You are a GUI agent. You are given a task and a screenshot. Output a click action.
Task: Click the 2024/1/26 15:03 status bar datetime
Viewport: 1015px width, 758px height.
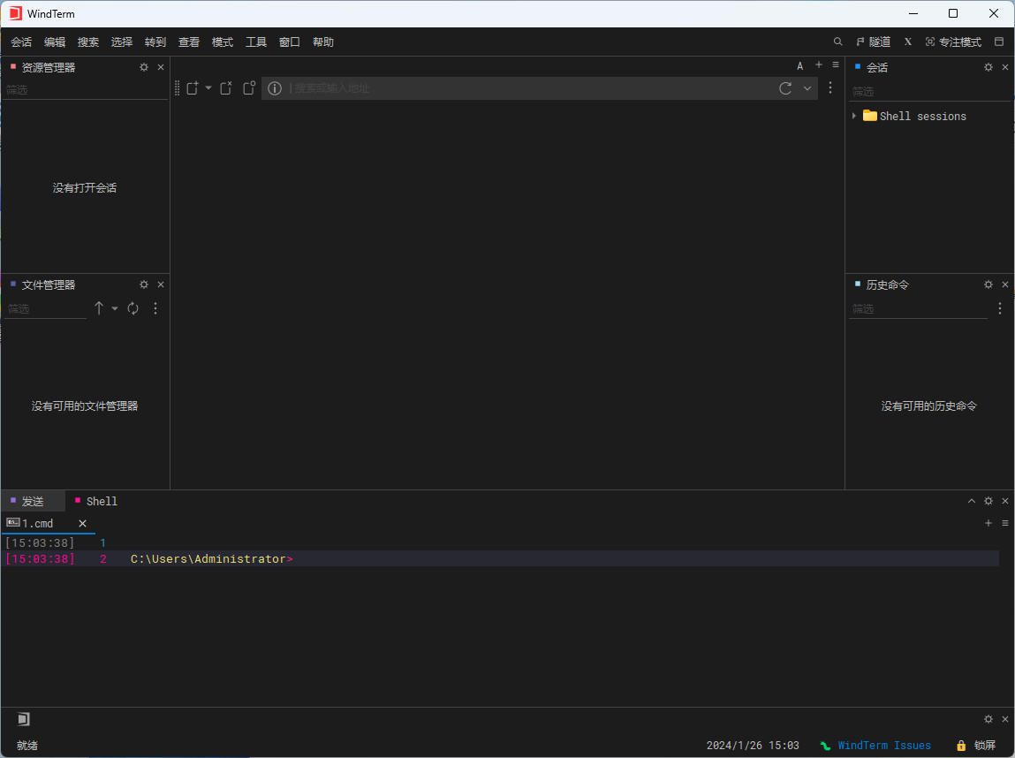point(753,746)
